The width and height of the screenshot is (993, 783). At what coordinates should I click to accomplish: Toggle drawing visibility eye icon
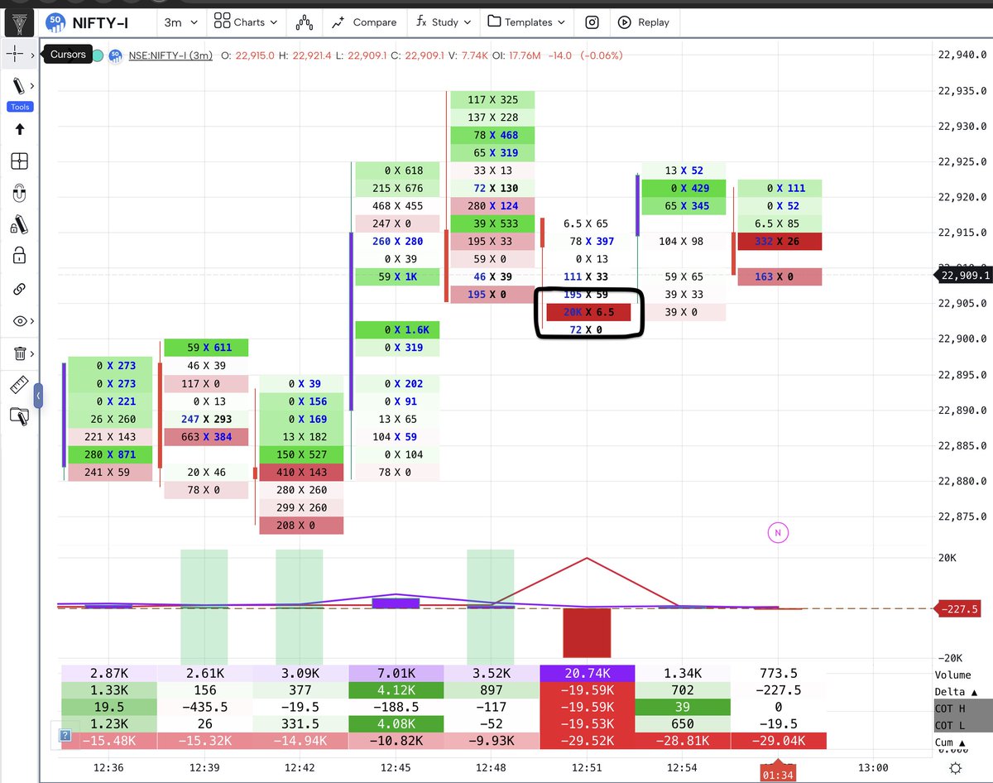click(20, 321)
